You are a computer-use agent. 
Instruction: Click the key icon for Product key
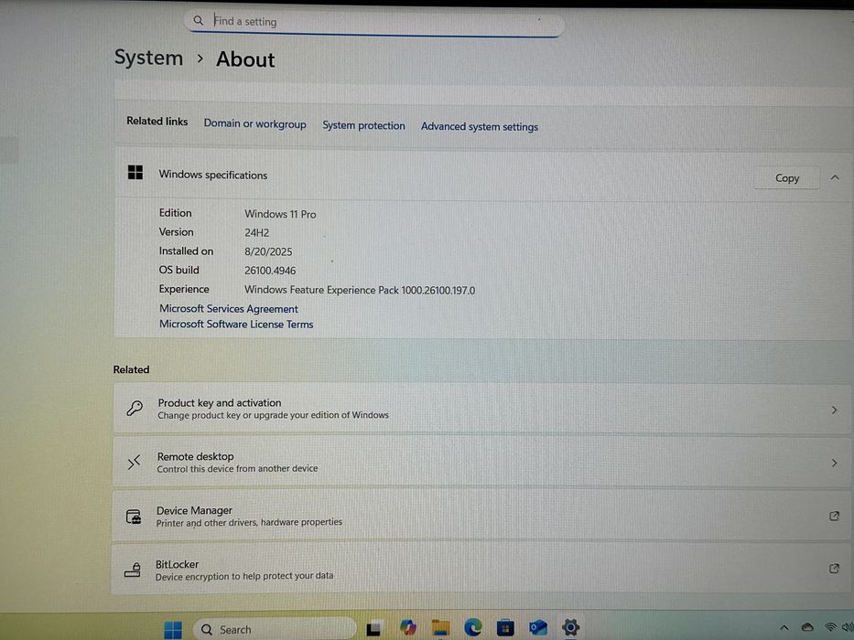coord(135,408)
